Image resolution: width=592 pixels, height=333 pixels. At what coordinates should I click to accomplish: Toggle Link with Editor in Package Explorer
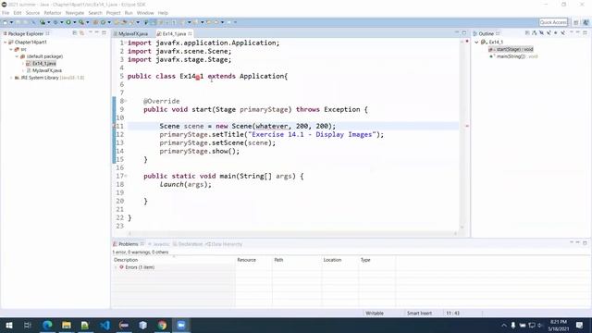[81, 33]
